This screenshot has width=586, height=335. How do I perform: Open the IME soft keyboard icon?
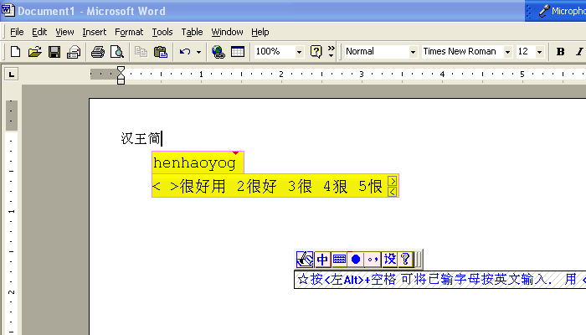click(x=339, y=259)
